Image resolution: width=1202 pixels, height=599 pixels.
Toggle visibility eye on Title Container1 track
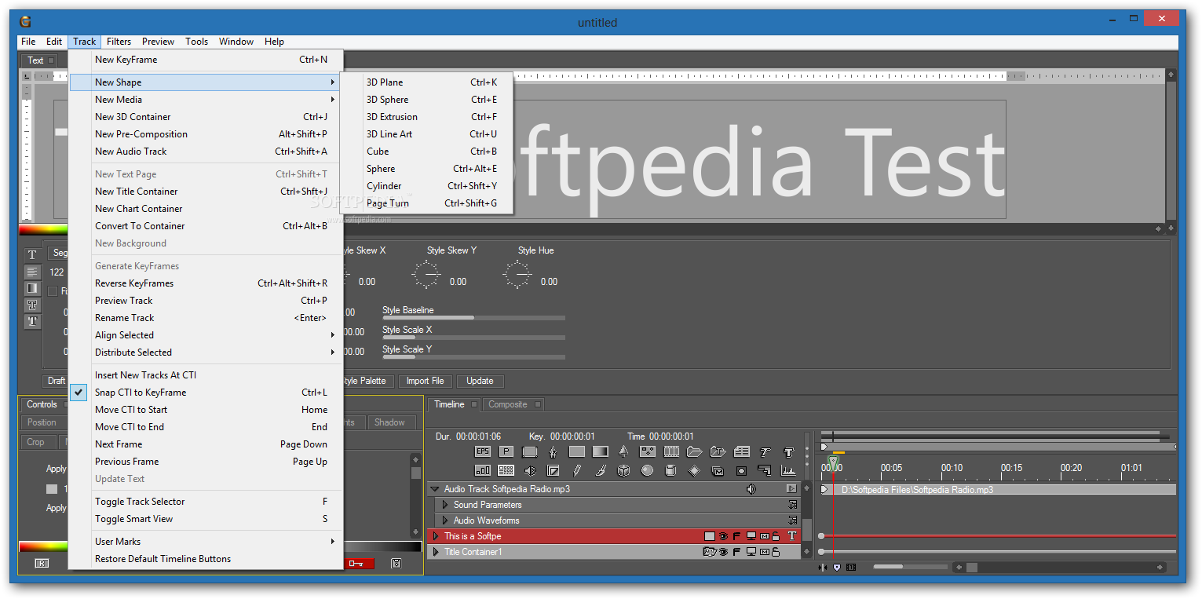coord(722,552)
